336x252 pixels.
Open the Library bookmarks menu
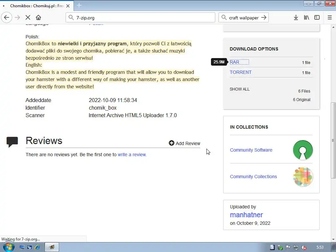click(x=306, y=18)
